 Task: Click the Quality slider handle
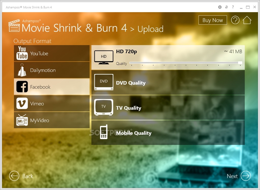240,63
